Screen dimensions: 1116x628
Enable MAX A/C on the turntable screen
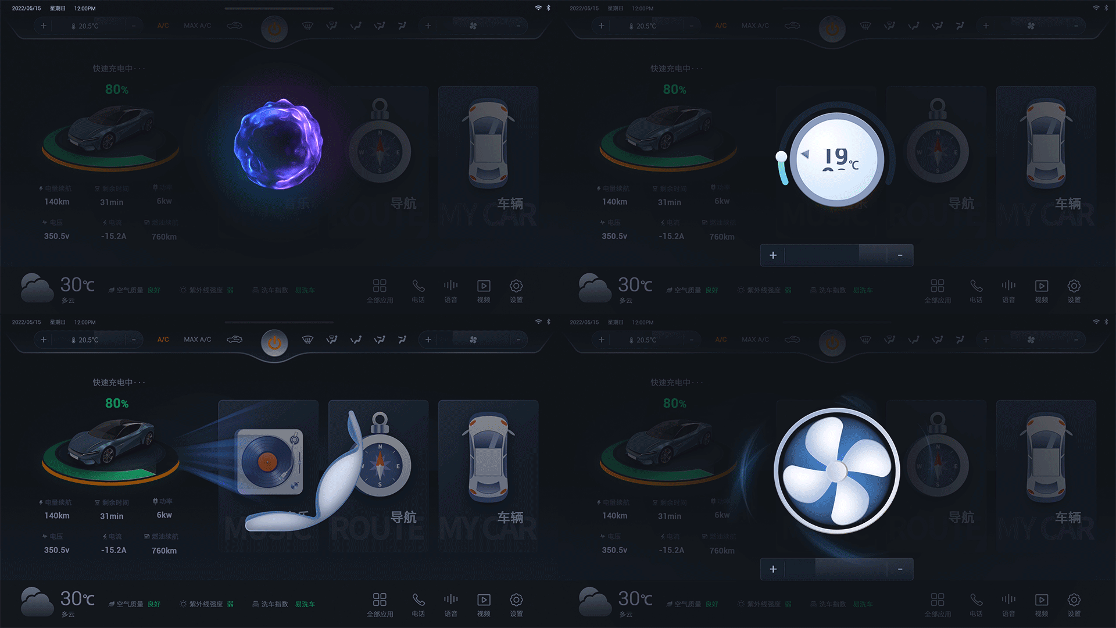click(198, 340)
